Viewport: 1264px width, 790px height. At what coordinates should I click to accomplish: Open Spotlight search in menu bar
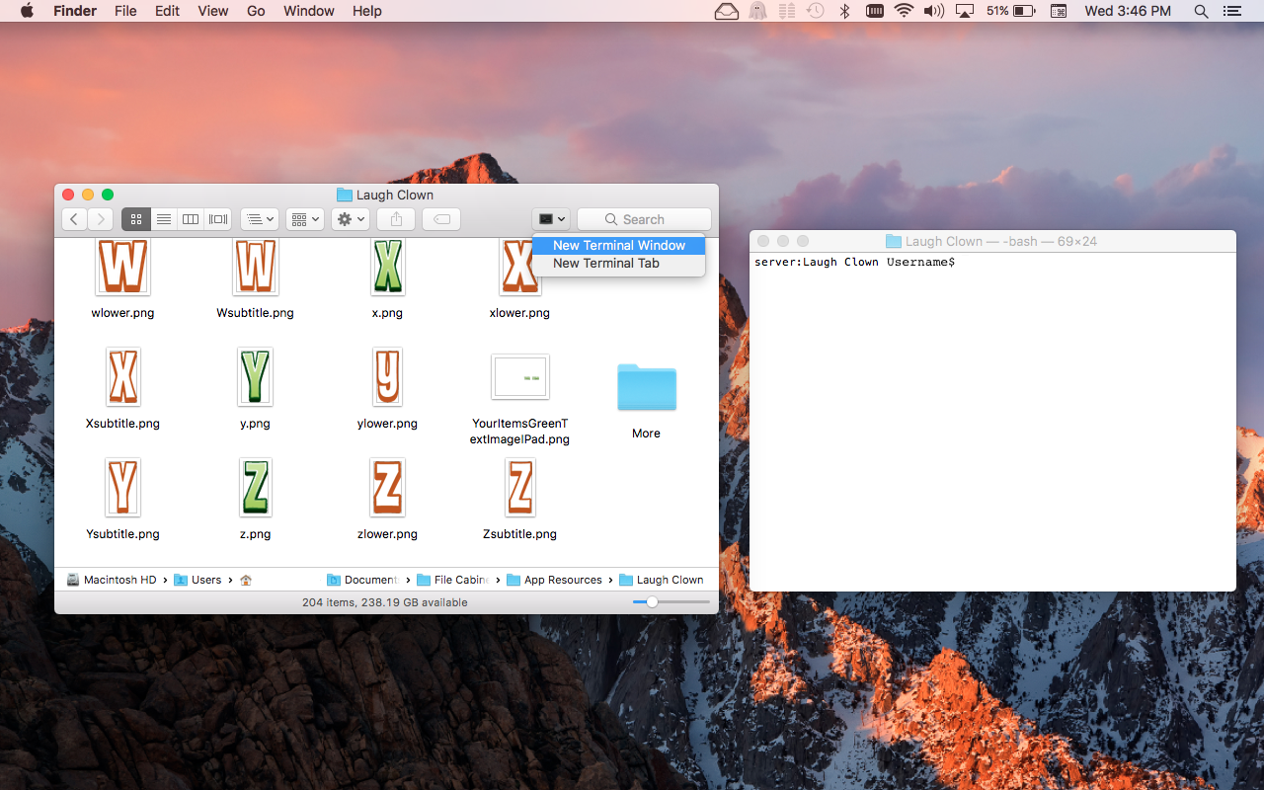[x=1201, y=11]
